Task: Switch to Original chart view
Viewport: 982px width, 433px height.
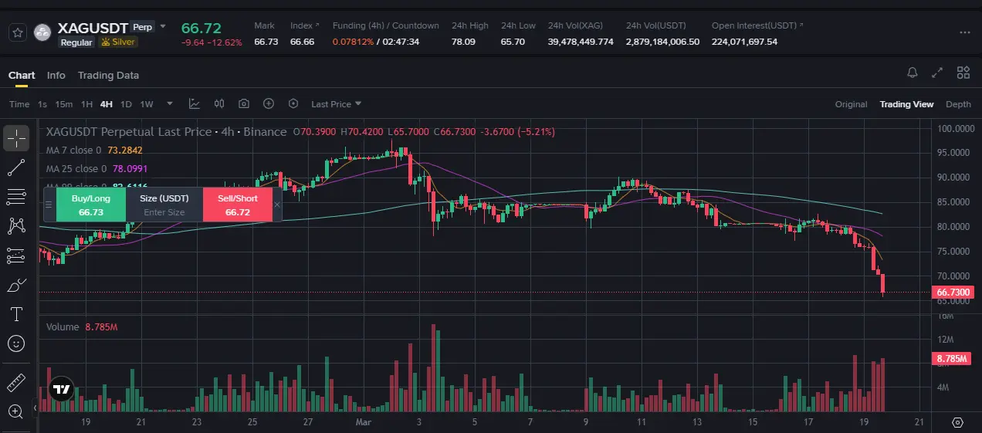Action: point(851,104)
